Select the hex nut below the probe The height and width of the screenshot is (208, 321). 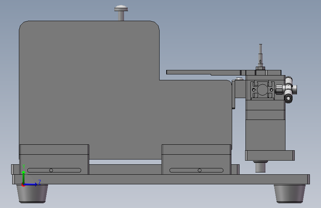click(260, 68)
